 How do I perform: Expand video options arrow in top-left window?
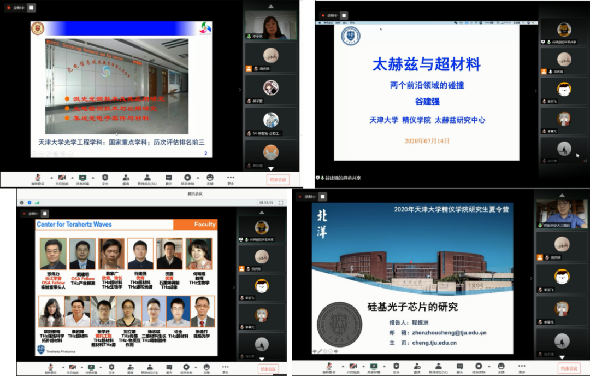coord(72,178)
